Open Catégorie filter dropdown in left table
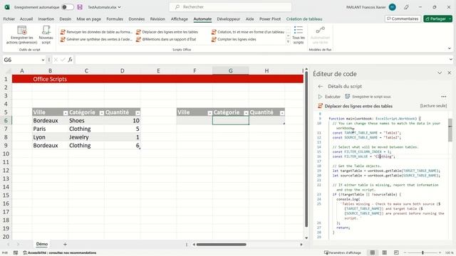This screenshot has height=256, width=456. [x=101, y=113]
